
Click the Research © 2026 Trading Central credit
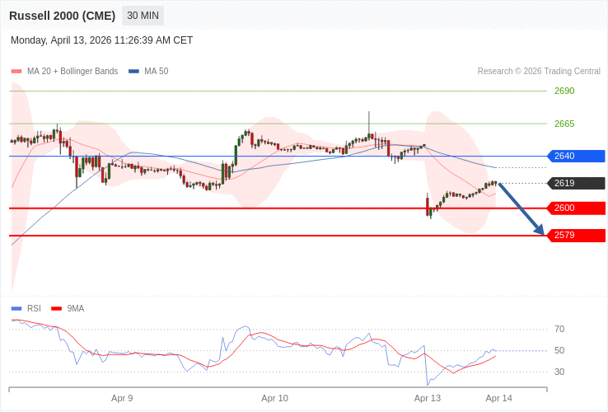[539, 72]
